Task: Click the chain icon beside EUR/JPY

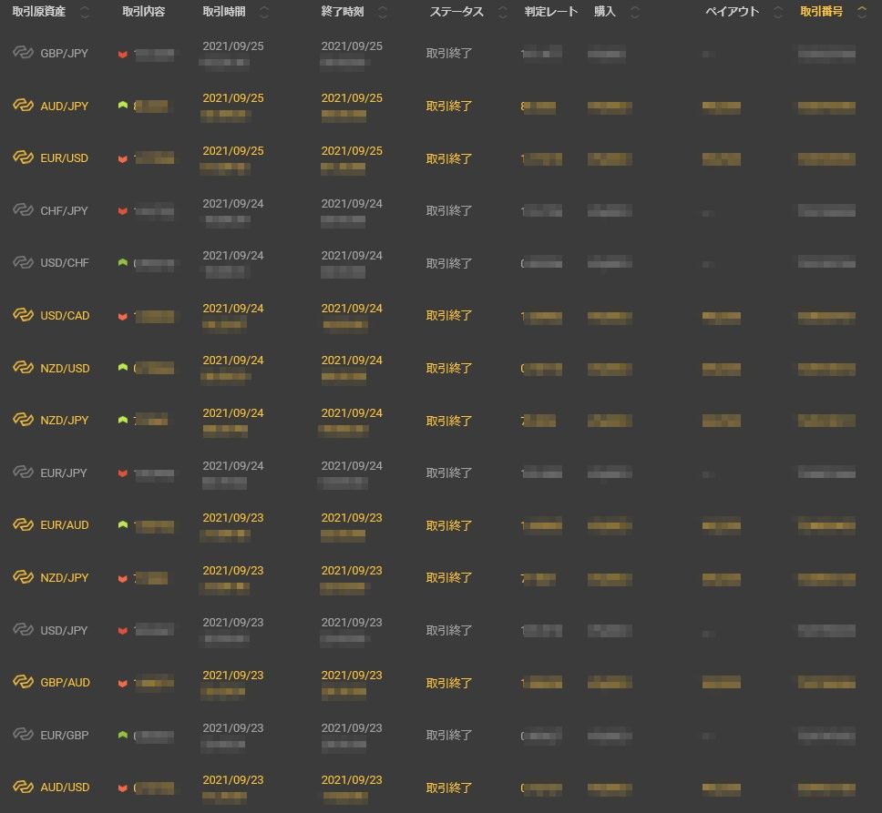Action: (23, 473)
